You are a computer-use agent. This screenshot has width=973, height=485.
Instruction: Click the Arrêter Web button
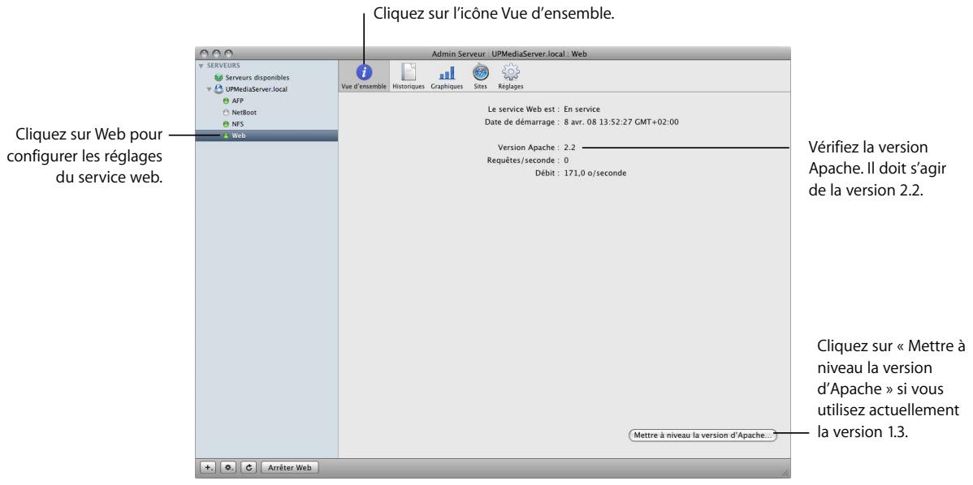click(290, 468)
